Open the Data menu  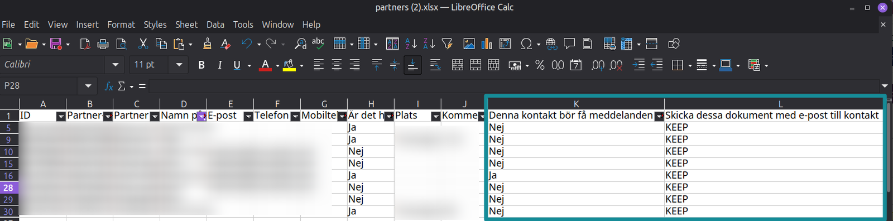point(215,25)
